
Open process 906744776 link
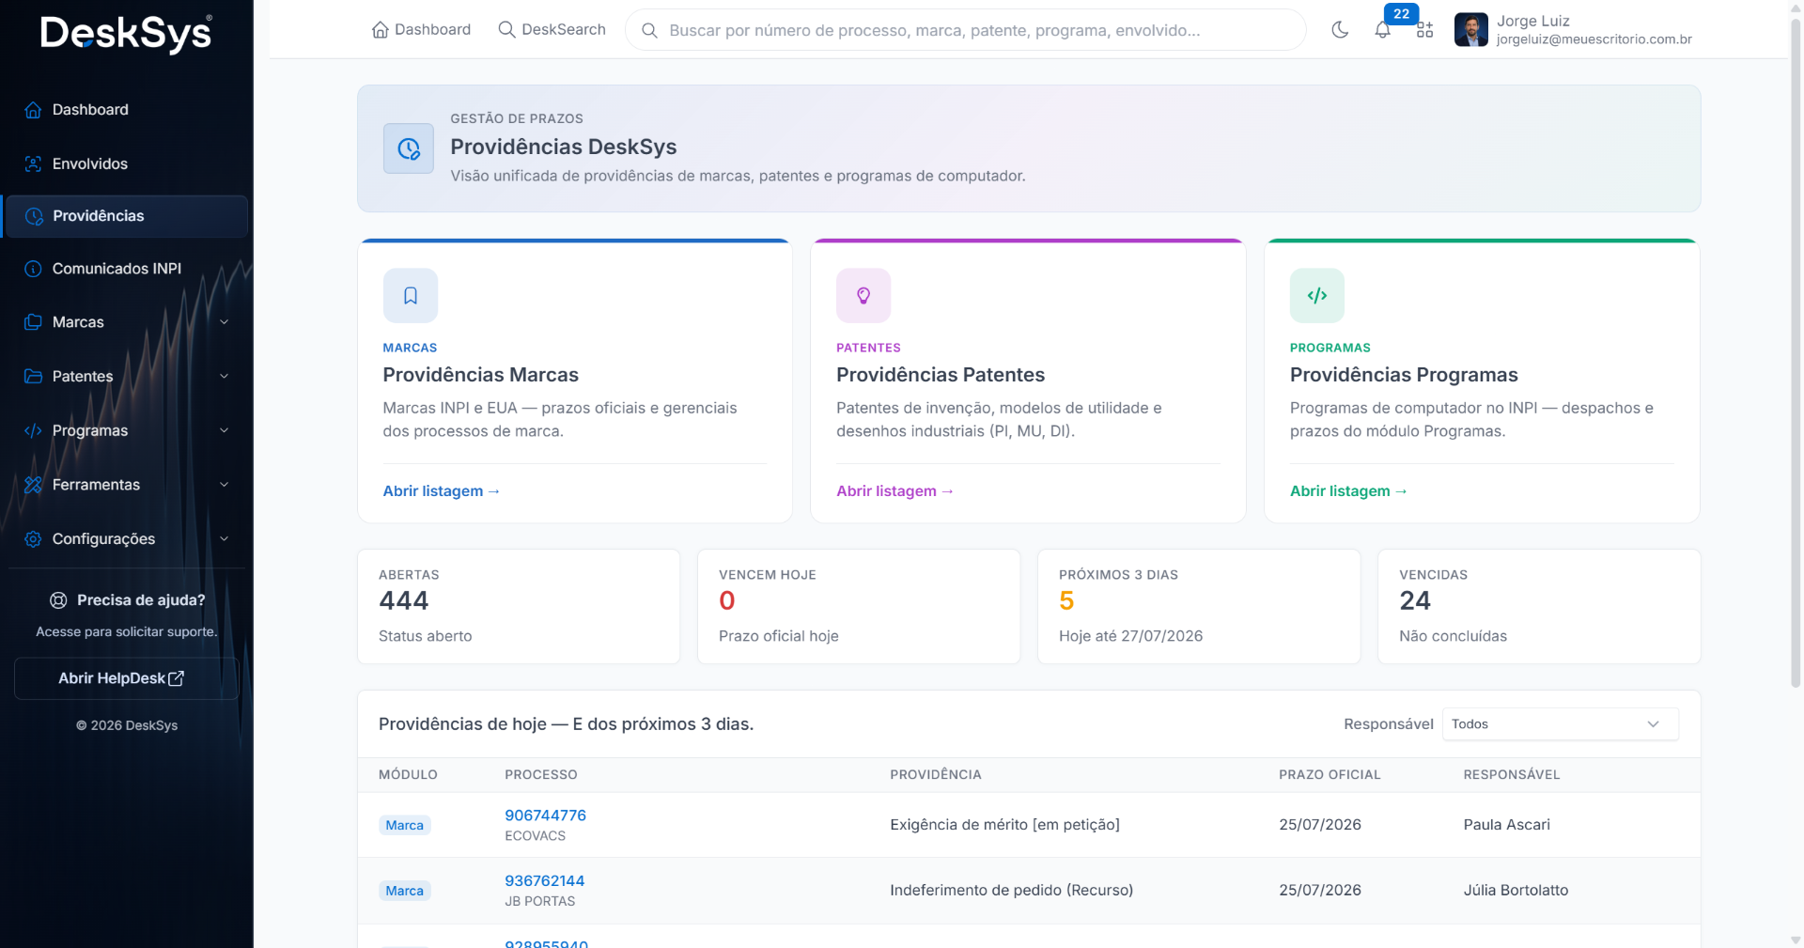tap(545, 816)
